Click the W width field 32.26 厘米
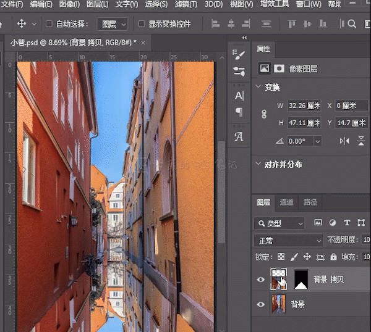Screen dimensions: 371x332 pos(304,106)
